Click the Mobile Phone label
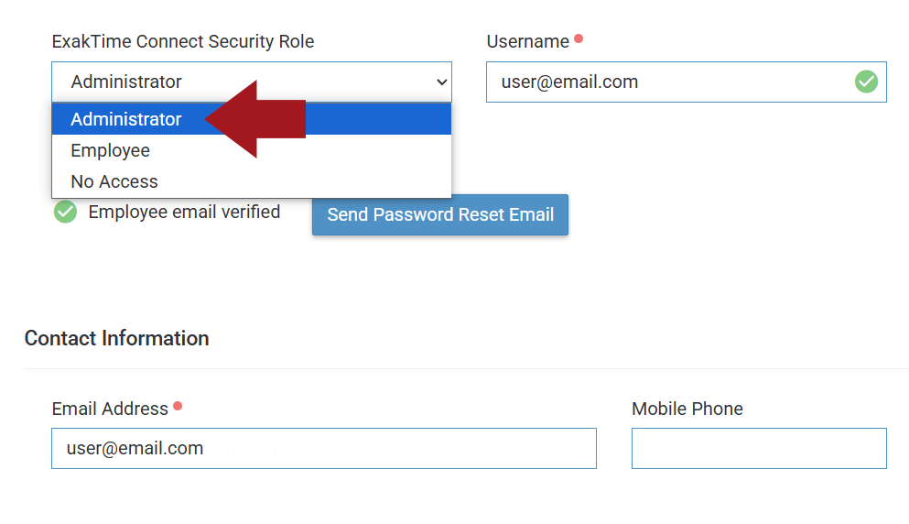909x524 pixels. pos(687,409)
